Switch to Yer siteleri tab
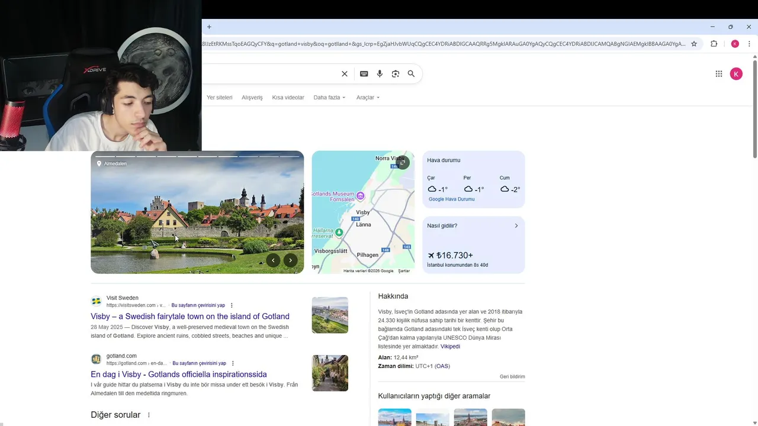The height and width of the screenshot is (426, 758). pos(220,98)
